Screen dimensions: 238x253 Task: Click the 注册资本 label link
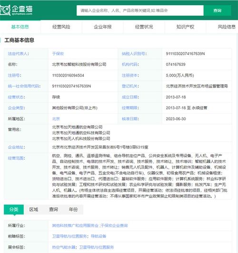coord(129,75)
